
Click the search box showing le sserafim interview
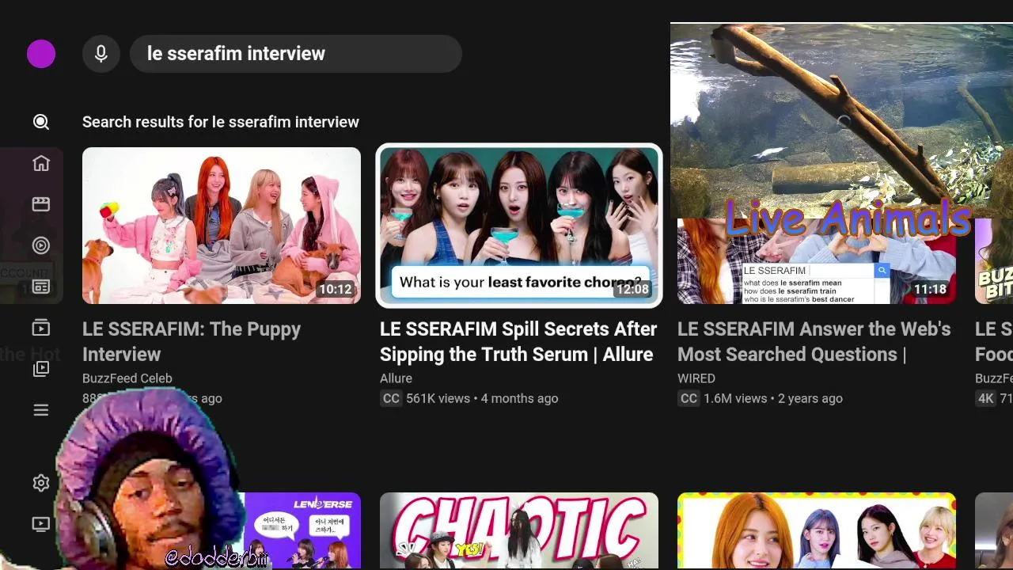coord(296,54)
